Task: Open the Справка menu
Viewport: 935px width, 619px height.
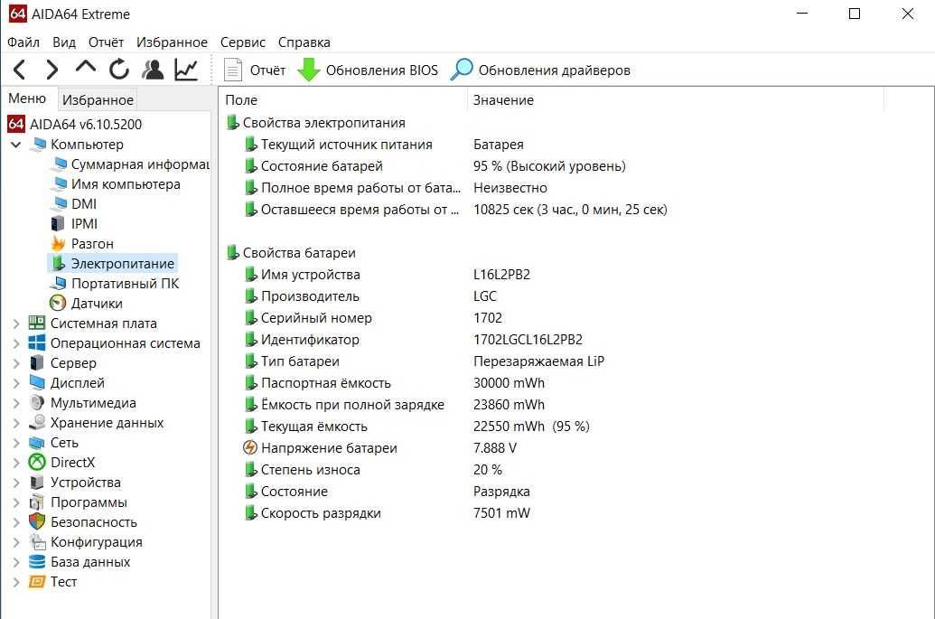Action: coord(304,42)
